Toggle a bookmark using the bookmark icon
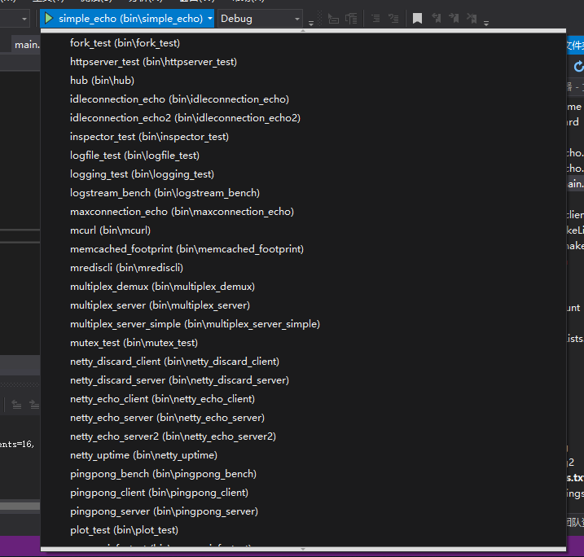 [418, 18]
